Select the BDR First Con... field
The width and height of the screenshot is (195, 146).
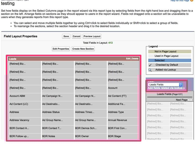tap(123, 129)
